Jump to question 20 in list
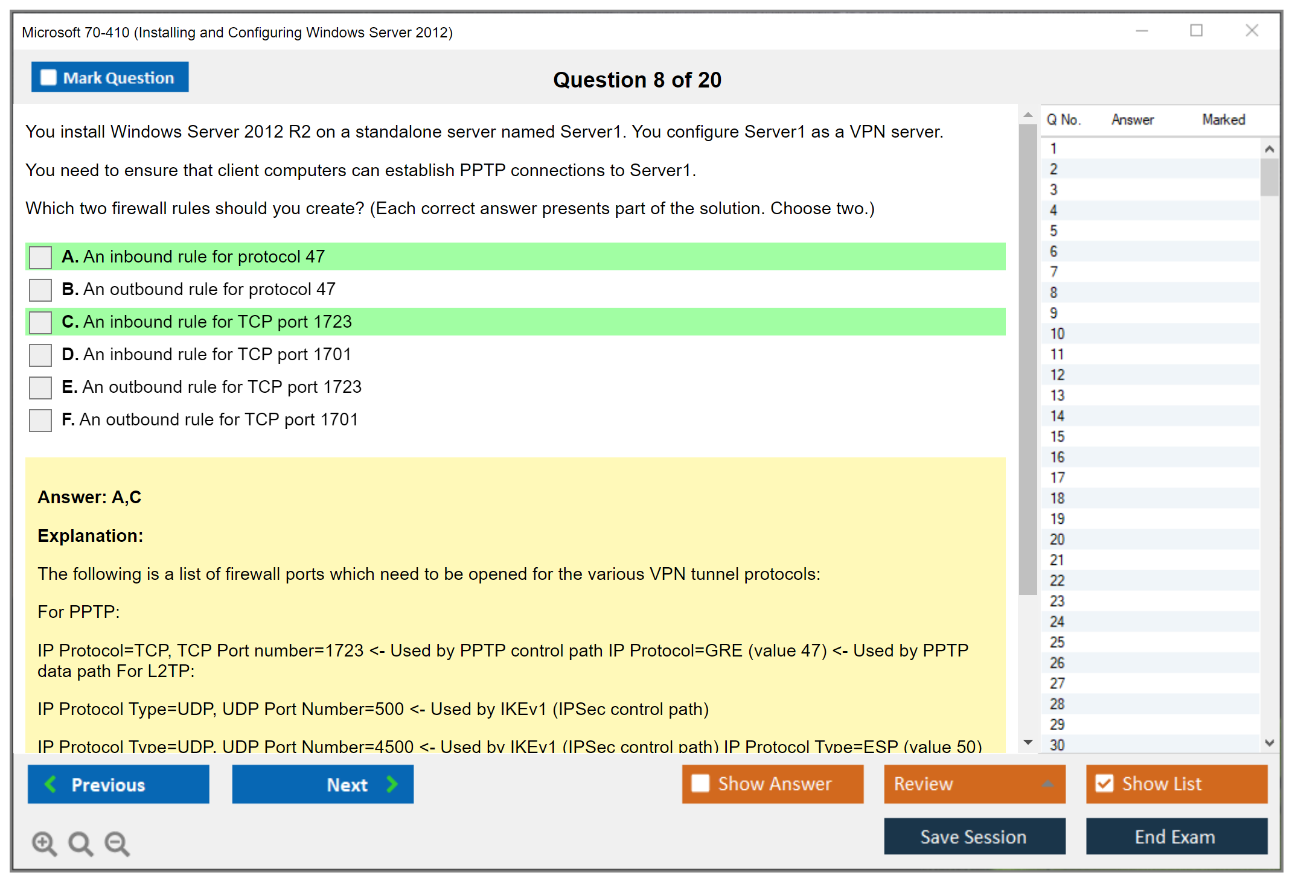This screenshot has height=887, width=1298. [1057, 539]
